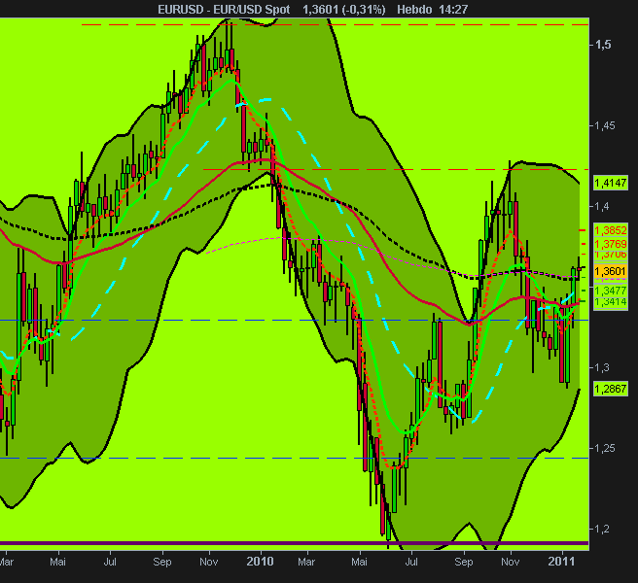This screenshot has height=583, width=638.
Task: Select the 1,2867 lower band price label
Action: 611,389
